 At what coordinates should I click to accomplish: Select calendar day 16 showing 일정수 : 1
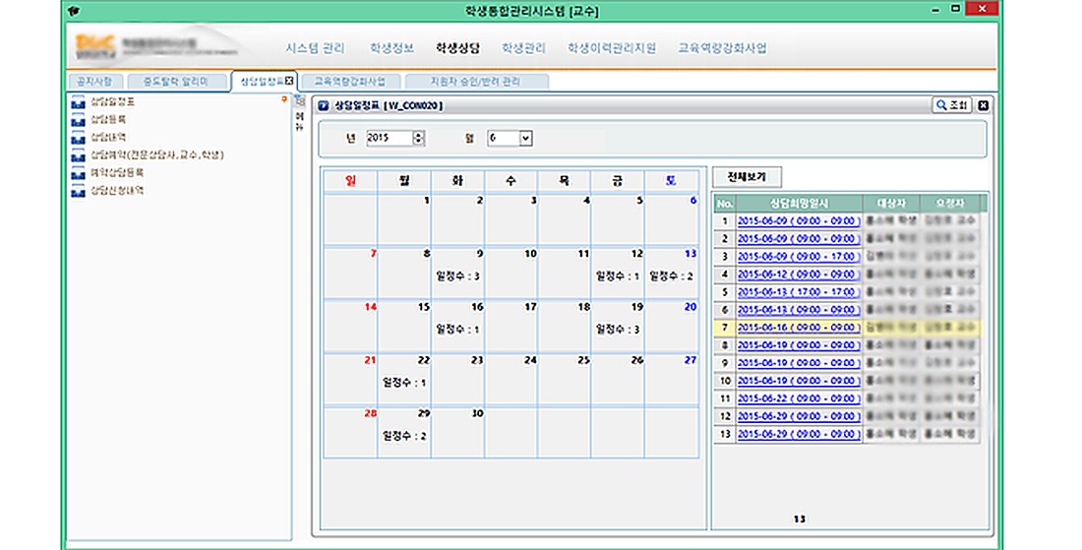click(457, 326)
